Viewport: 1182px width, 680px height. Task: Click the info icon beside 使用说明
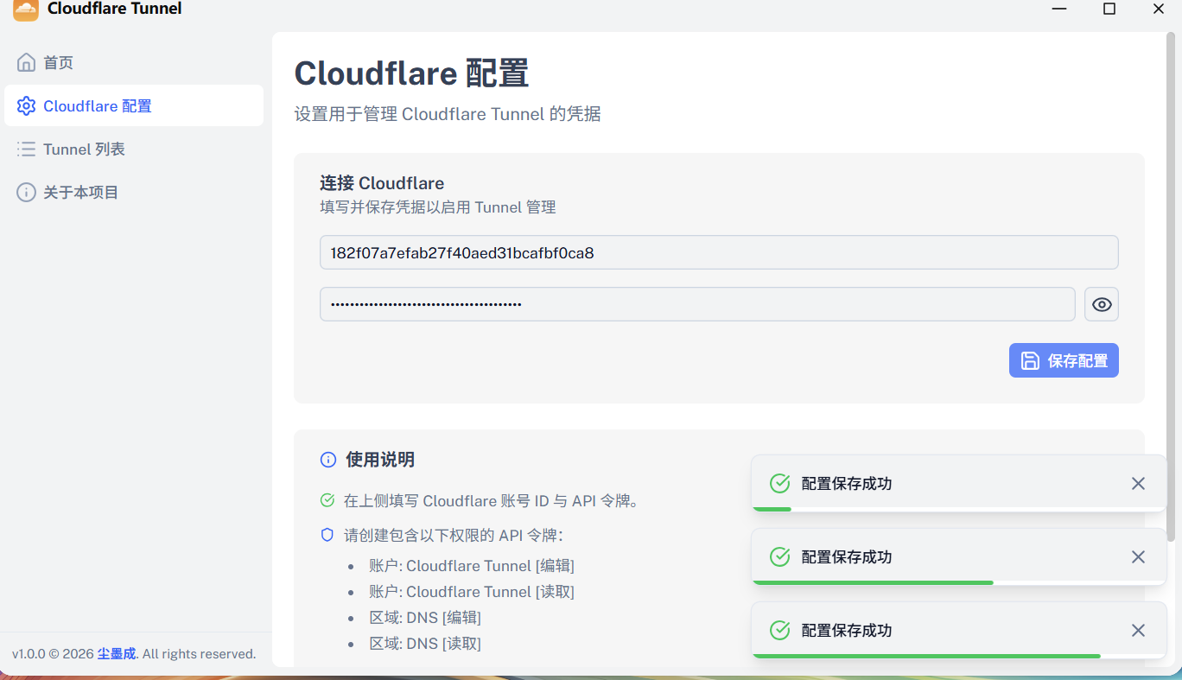[328, 460]
